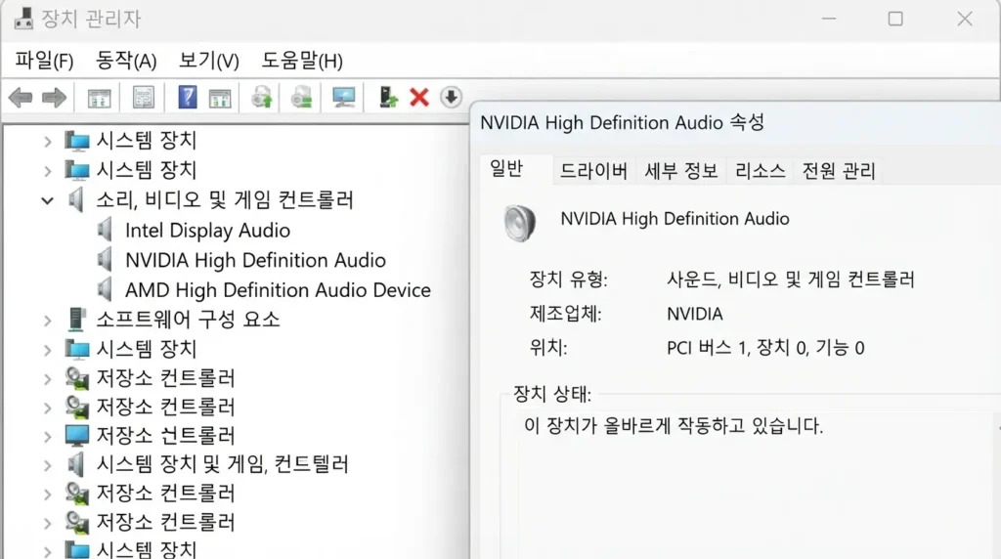Viewport: 1001px width, 559px height.
Task: Click device type value 사운드, 비디오 및 게임 컨트롤러
Action: coord(790,279)
